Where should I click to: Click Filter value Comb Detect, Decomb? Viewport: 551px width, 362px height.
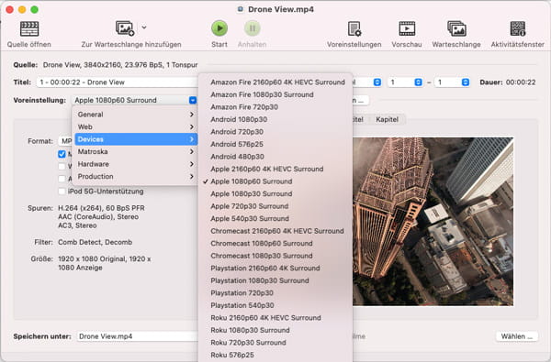click(x=95, y=242)
